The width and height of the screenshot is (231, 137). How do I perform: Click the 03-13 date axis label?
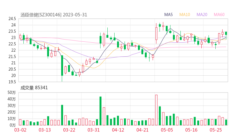(45, 130)
